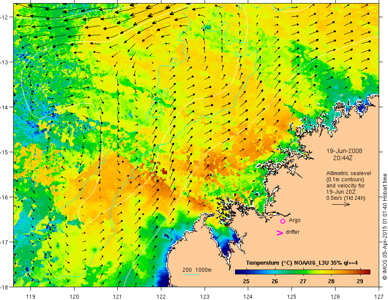Click the '20:44Z' time text

(x=343, y=158)
